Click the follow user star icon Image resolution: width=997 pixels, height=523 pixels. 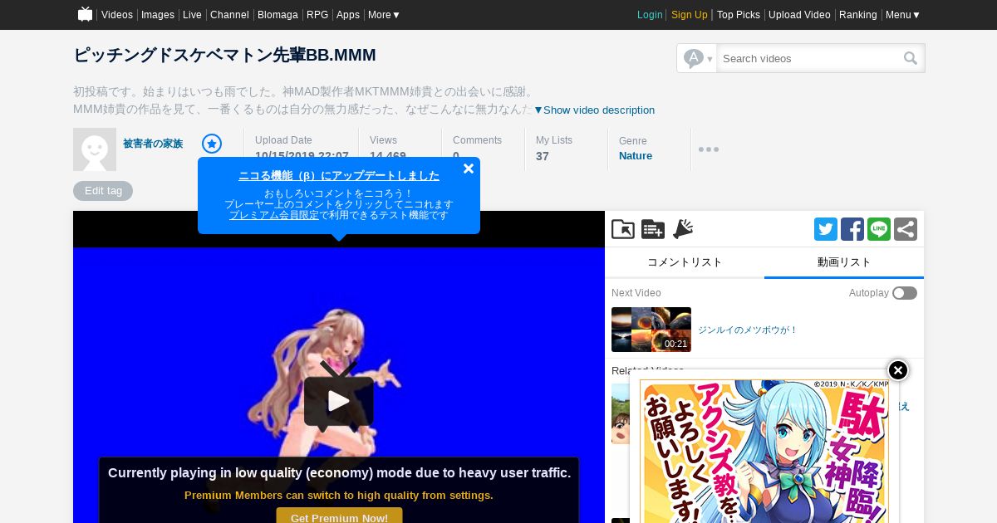point(212,144)
